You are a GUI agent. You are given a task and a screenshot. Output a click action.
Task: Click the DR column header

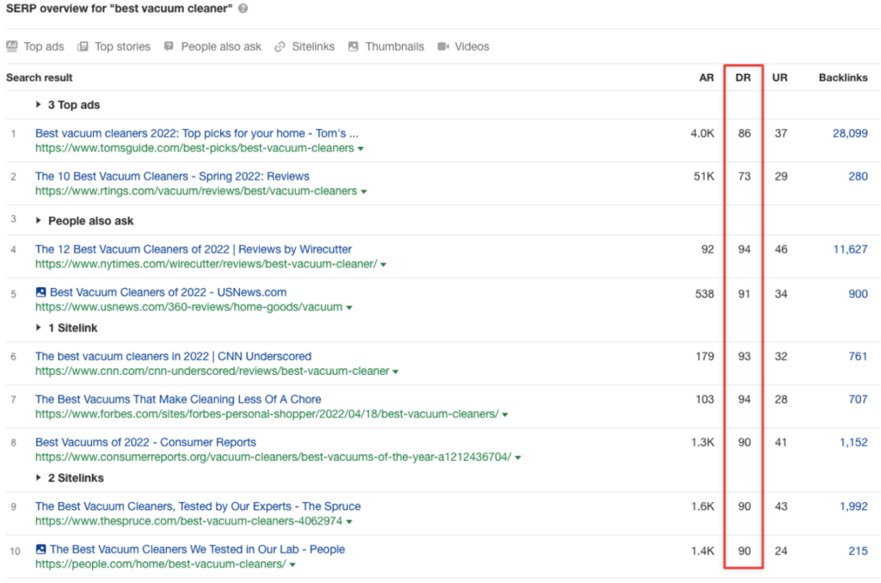click(742, 77)
